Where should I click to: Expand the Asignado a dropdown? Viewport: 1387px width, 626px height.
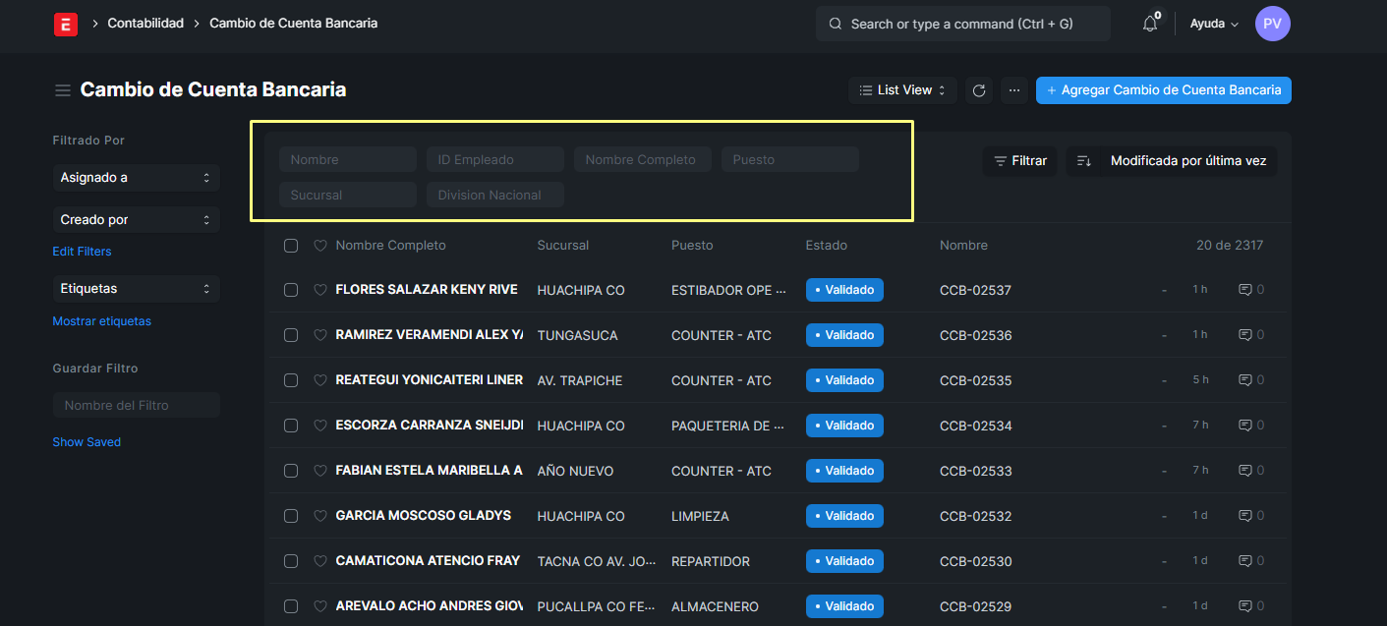pos(136,178)
